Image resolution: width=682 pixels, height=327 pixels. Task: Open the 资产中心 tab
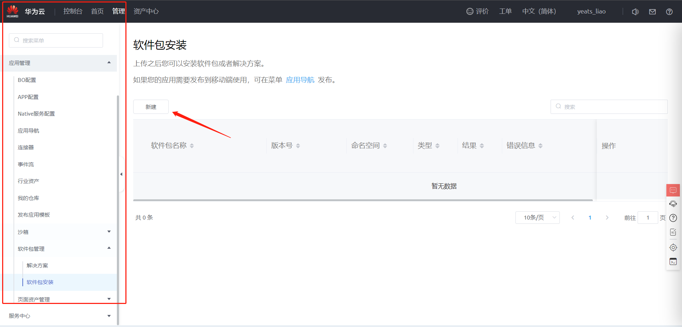click(x=146, y=11)
